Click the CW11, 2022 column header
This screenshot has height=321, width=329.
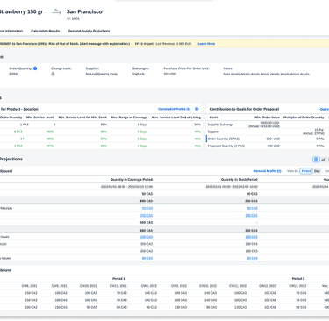239,286
